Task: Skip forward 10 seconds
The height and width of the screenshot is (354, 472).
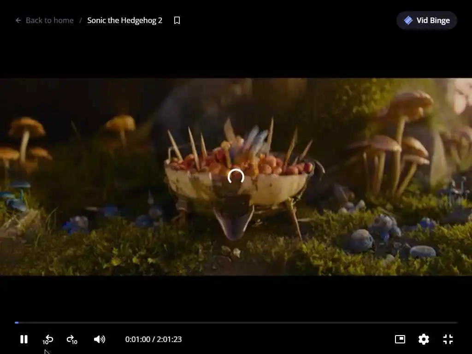Action: [x=72, y=340]
